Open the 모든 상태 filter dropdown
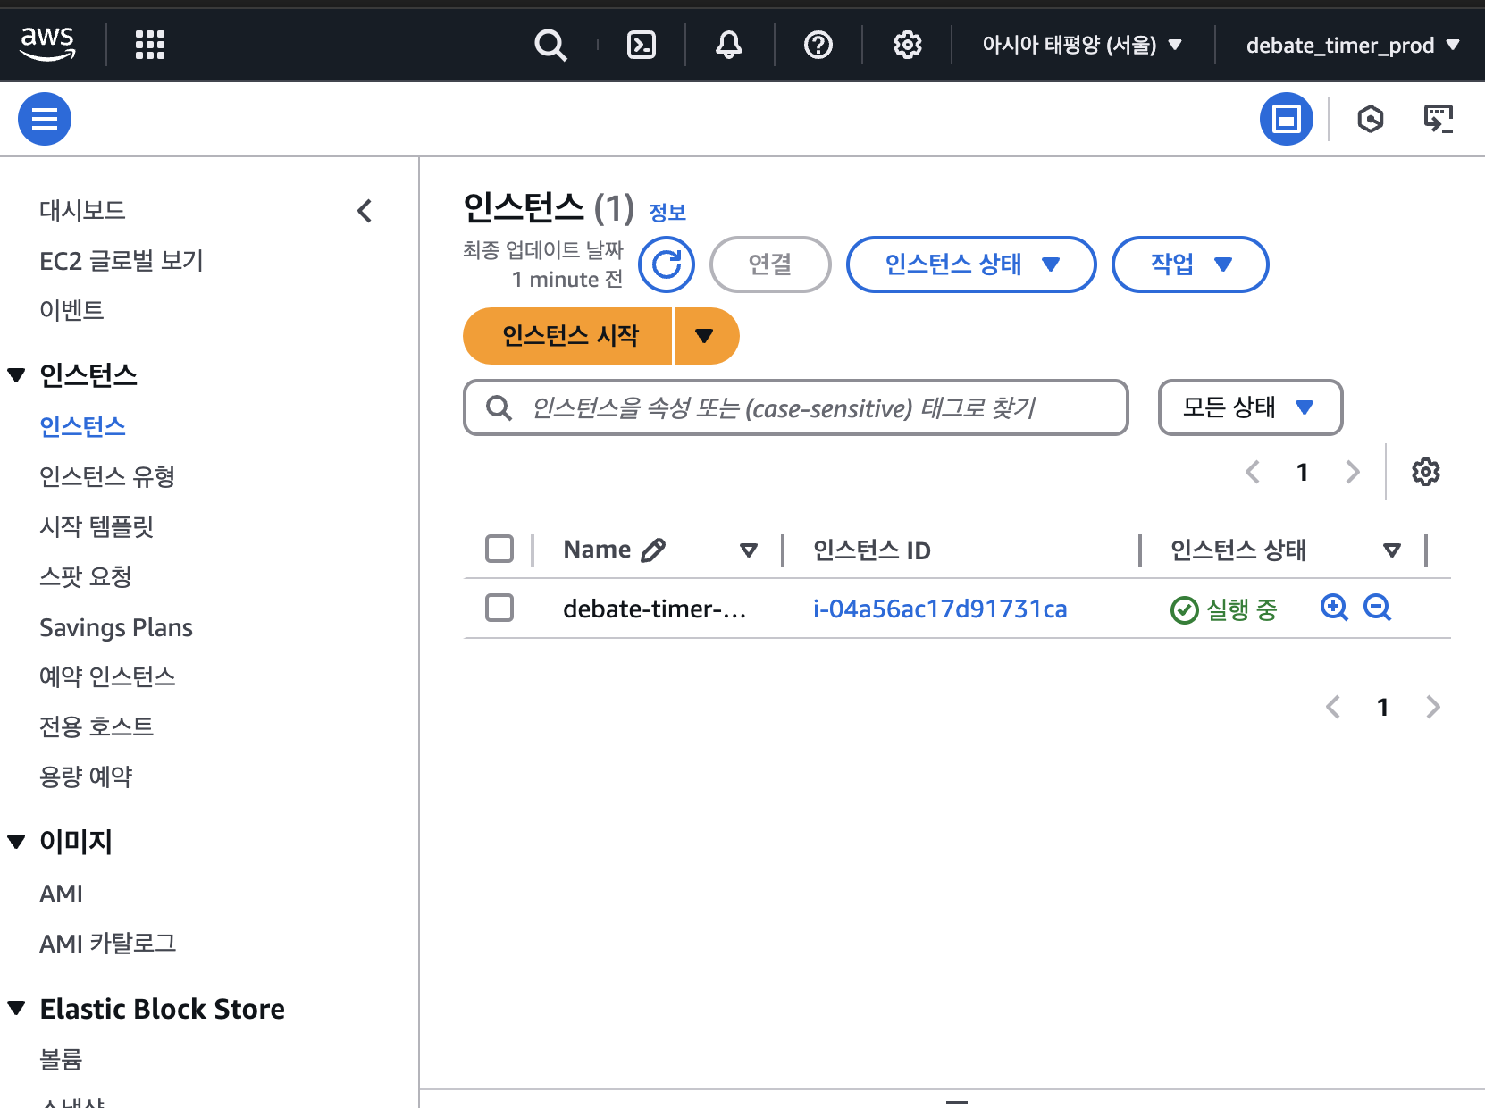 [1250, 407]
